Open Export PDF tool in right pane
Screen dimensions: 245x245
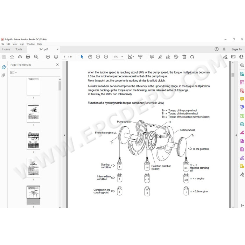coord(242,74)
